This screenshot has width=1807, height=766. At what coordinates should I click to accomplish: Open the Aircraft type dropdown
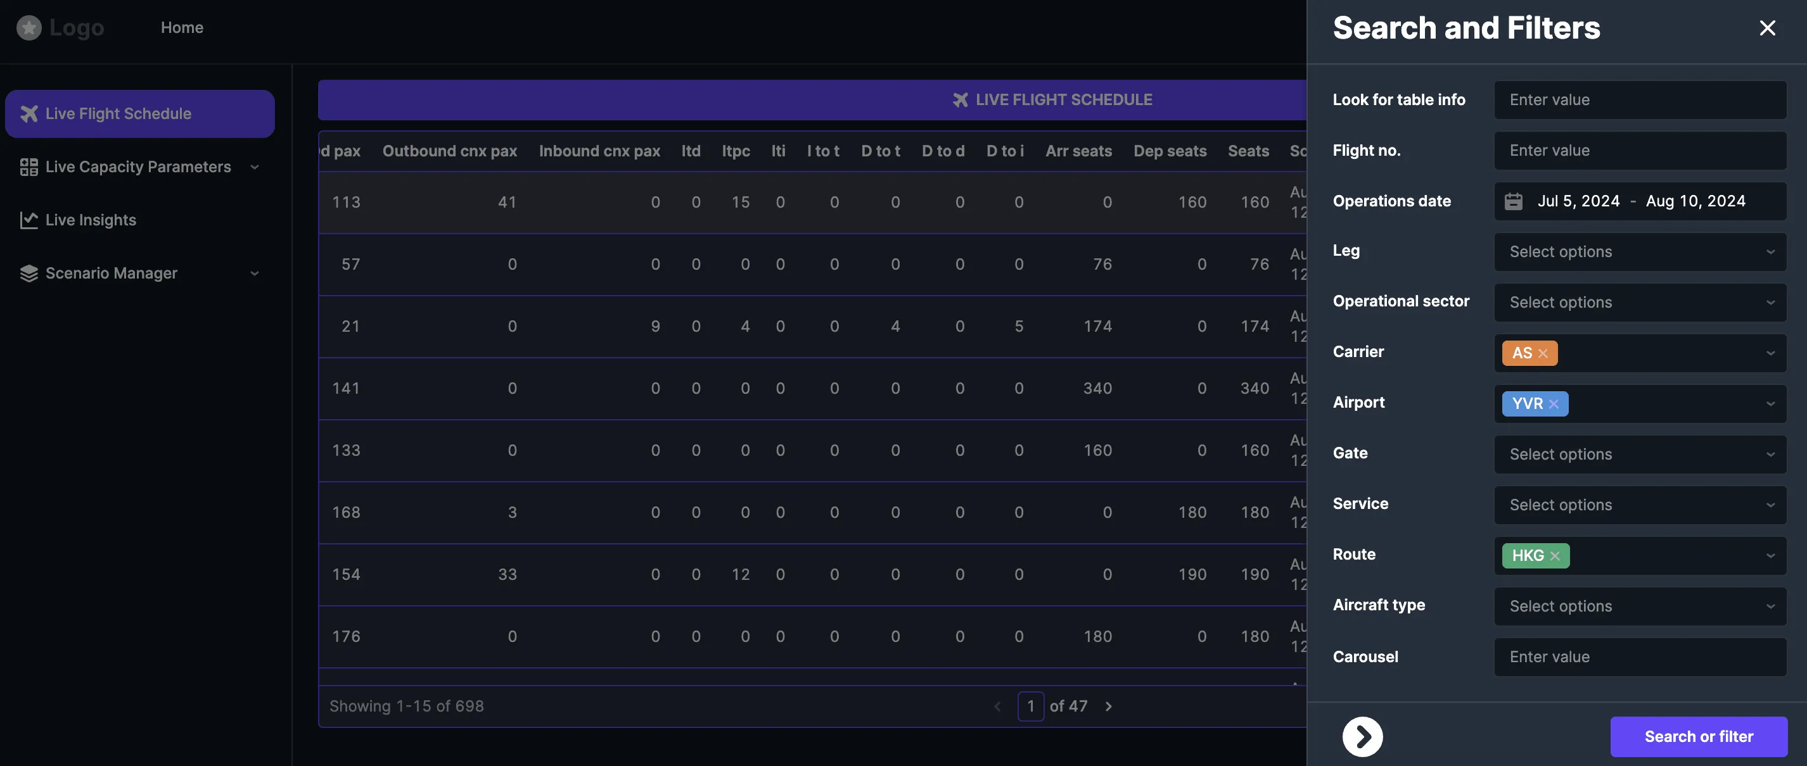coord(1640,606)
